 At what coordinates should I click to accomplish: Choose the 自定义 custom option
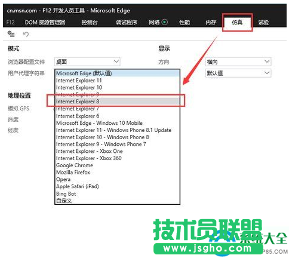coord(118,201)
